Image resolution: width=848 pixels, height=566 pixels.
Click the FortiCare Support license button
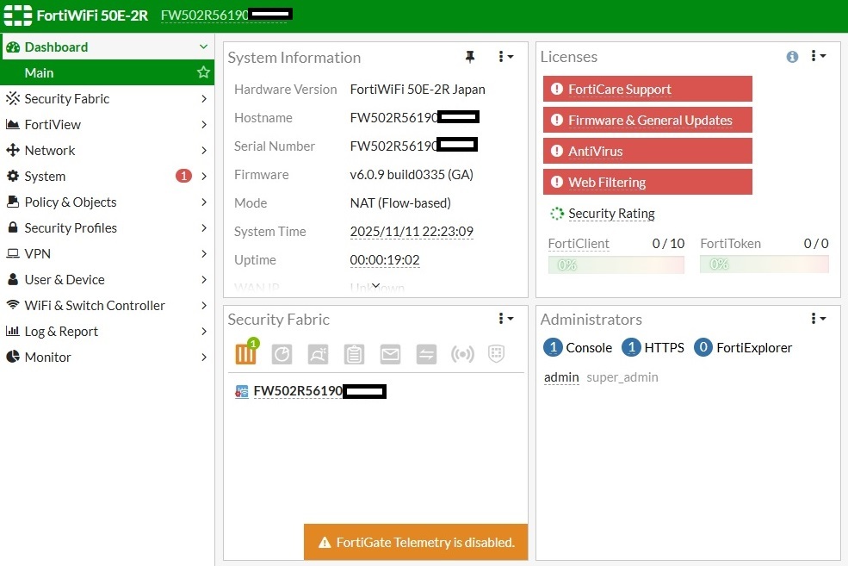[x=647, y=89]
